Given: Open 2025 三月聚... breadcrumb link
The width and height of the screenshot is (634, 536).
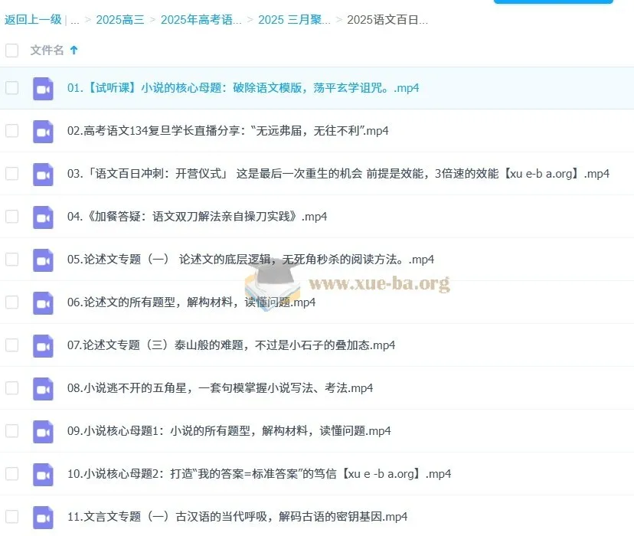Looking at the screenshot, I should 294,20.
